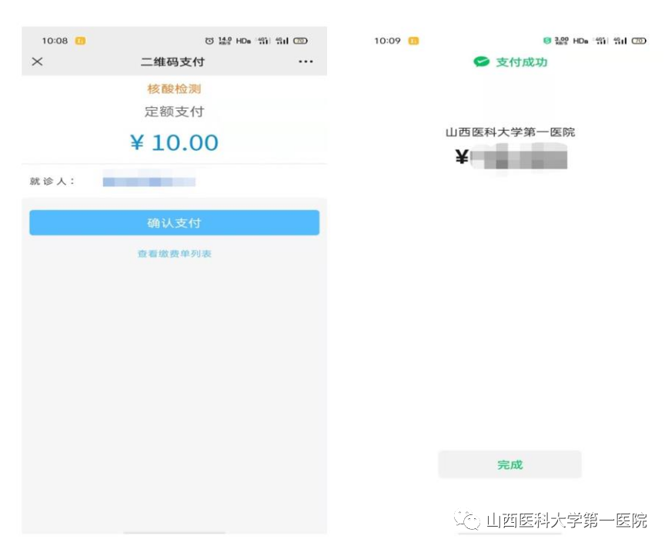Click the battery icon on right phone status bar
Image resolution: width=668 pixels, height=549 pixels.
pyautogui.click(x=639, y=41)
